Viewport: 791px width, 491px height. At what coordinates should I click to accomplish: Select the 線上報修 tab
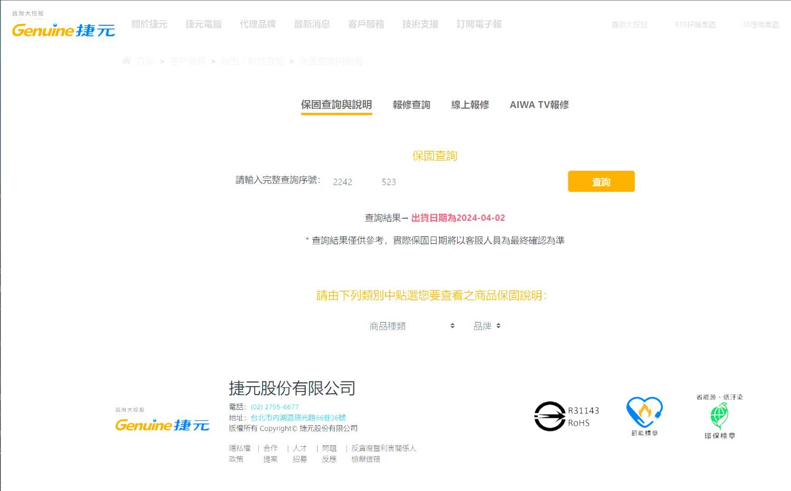pos(470,105)
